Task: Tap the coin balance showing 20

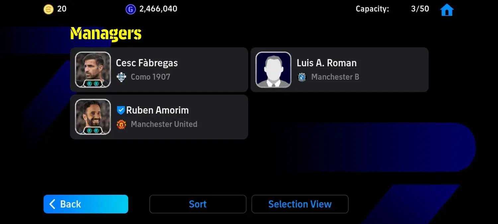Action: 62,9
